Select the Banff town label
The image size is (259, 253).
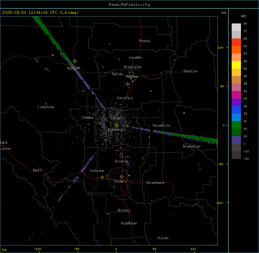tap(37, 170)
